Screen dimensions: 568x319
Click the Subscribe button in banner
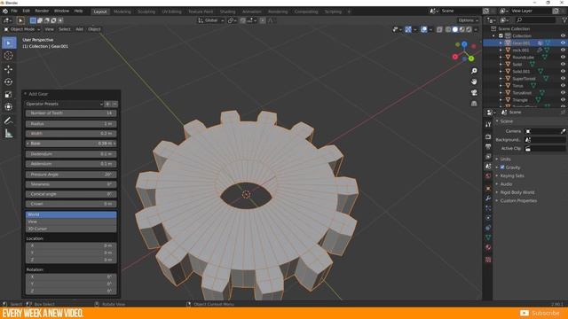(x=540, y=313)
